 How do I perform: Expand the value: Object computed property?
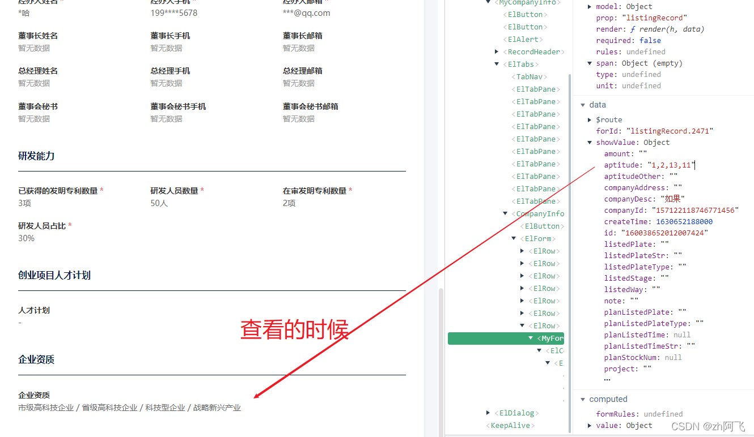pos(590,425)
